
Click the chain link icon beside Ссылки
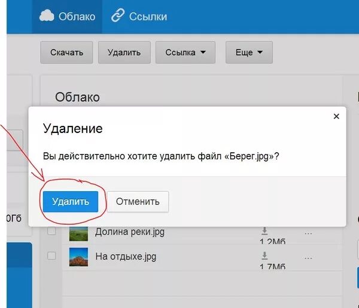point(118,16)
